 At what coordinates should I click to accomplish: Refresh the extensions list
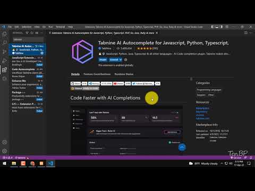(x=32, y=33)
